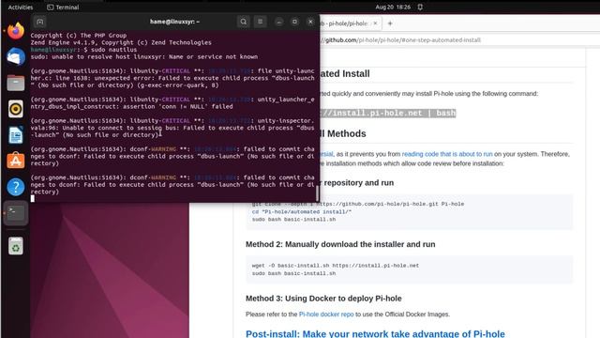Open Firefox from the Ubuntu dock
Screen dimensions: 600x338
[x=16, y=31]
